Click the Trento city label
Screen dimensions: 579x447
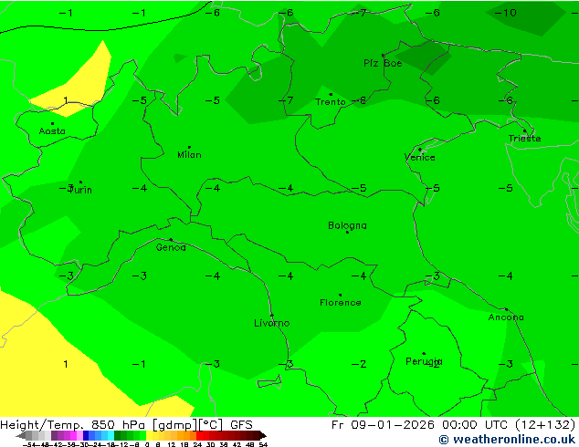[331, 102]
